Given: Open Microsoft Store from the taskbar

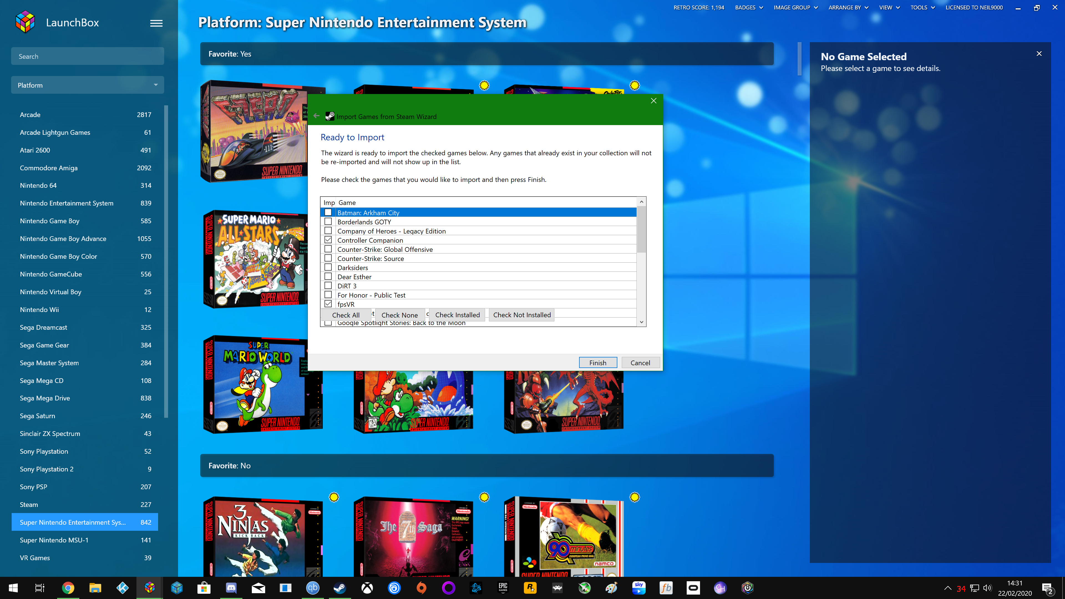Looking at the screenshot, I should pyautogui.click(x=204, y=588).
